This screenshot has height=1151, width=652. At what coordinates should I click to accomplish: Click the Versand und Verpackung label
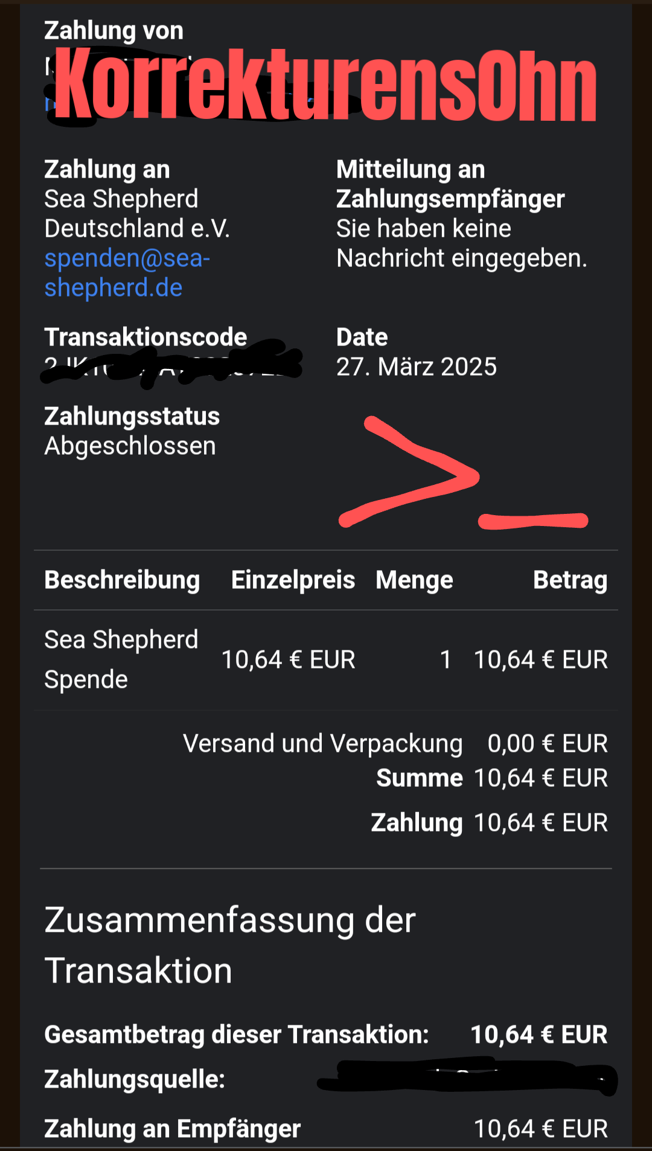(322, 743)
